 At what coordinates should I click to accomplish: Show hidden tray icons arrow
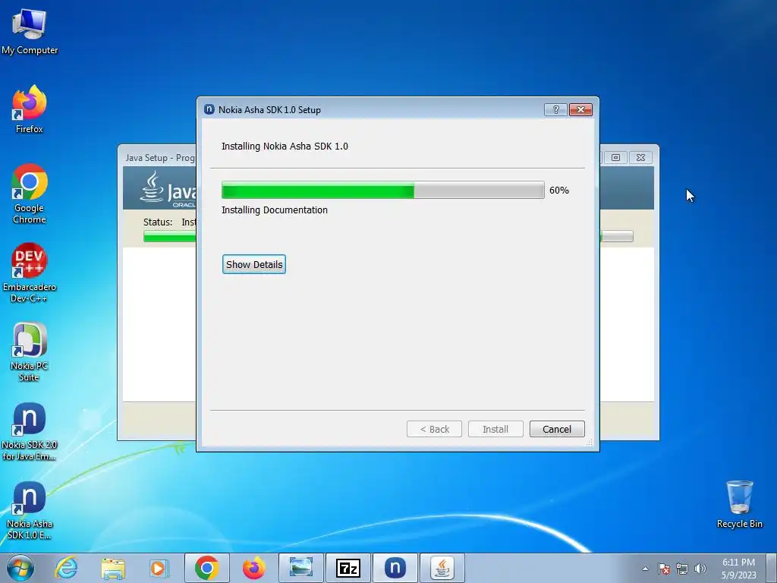(645, 569)
